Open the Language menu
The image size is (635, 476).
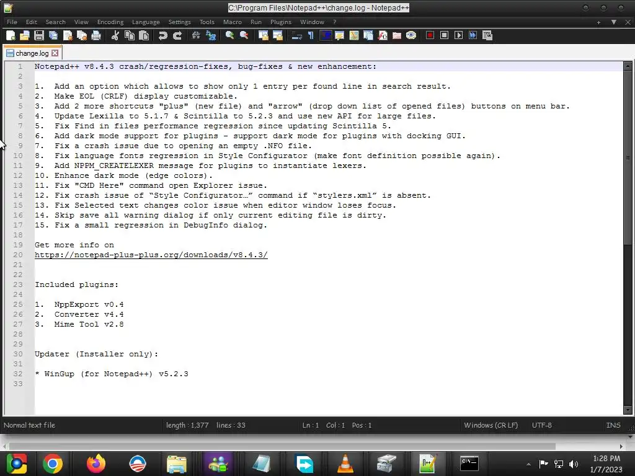(x=146, y=22)
